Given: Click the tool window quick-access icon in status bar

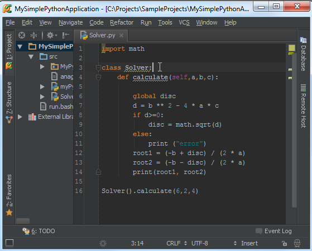Looking at the screenshot, I should (9, 243).
